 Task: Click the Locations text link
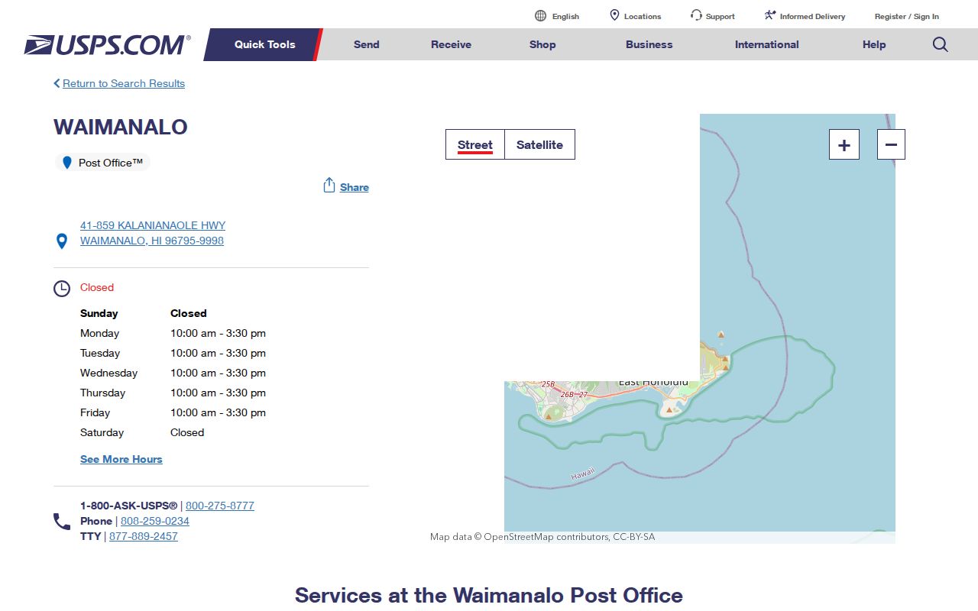coord(643,16)
